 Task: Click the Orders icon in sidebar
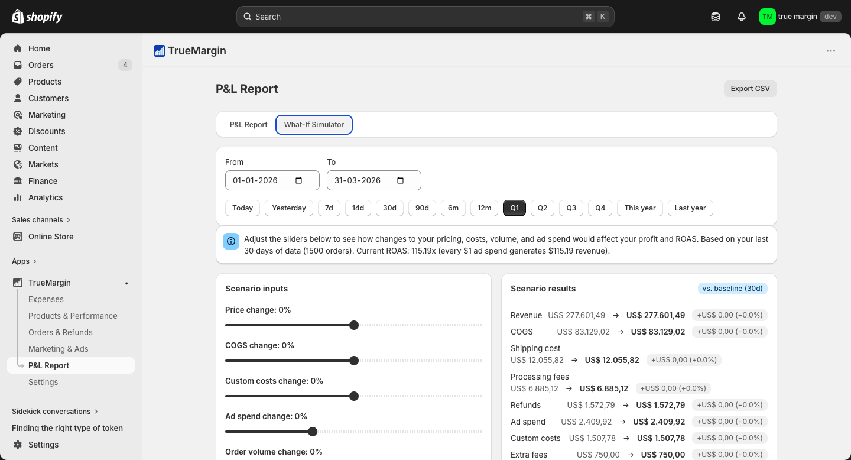[18, 65]
